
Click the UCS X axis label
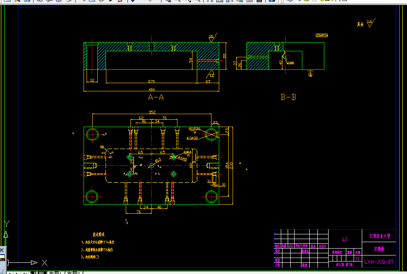pos(45,263)
